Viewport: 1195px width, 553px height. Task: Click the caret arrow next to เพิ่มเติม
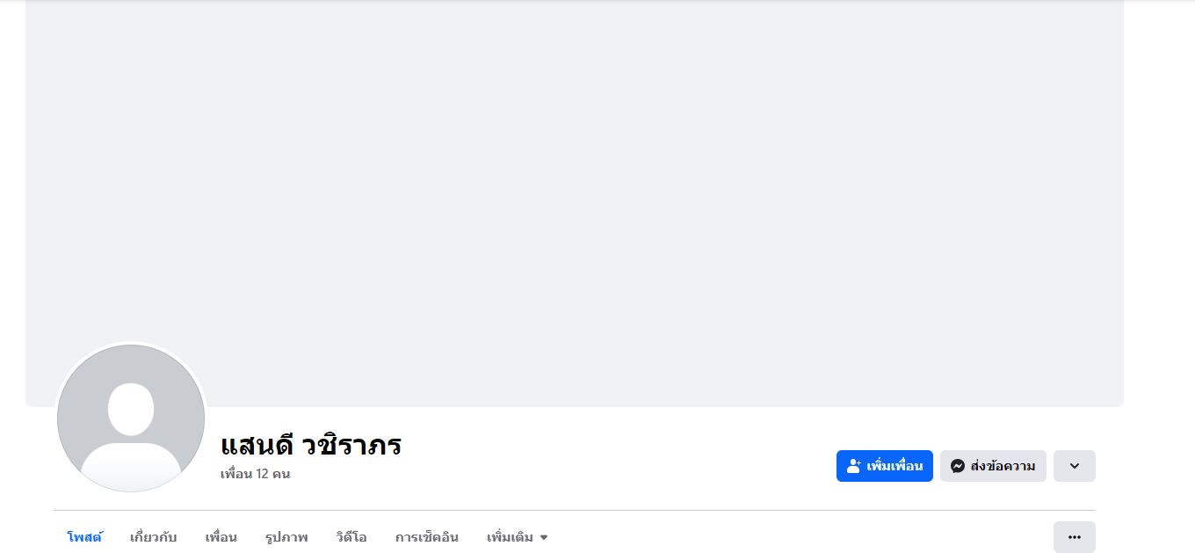544,538
